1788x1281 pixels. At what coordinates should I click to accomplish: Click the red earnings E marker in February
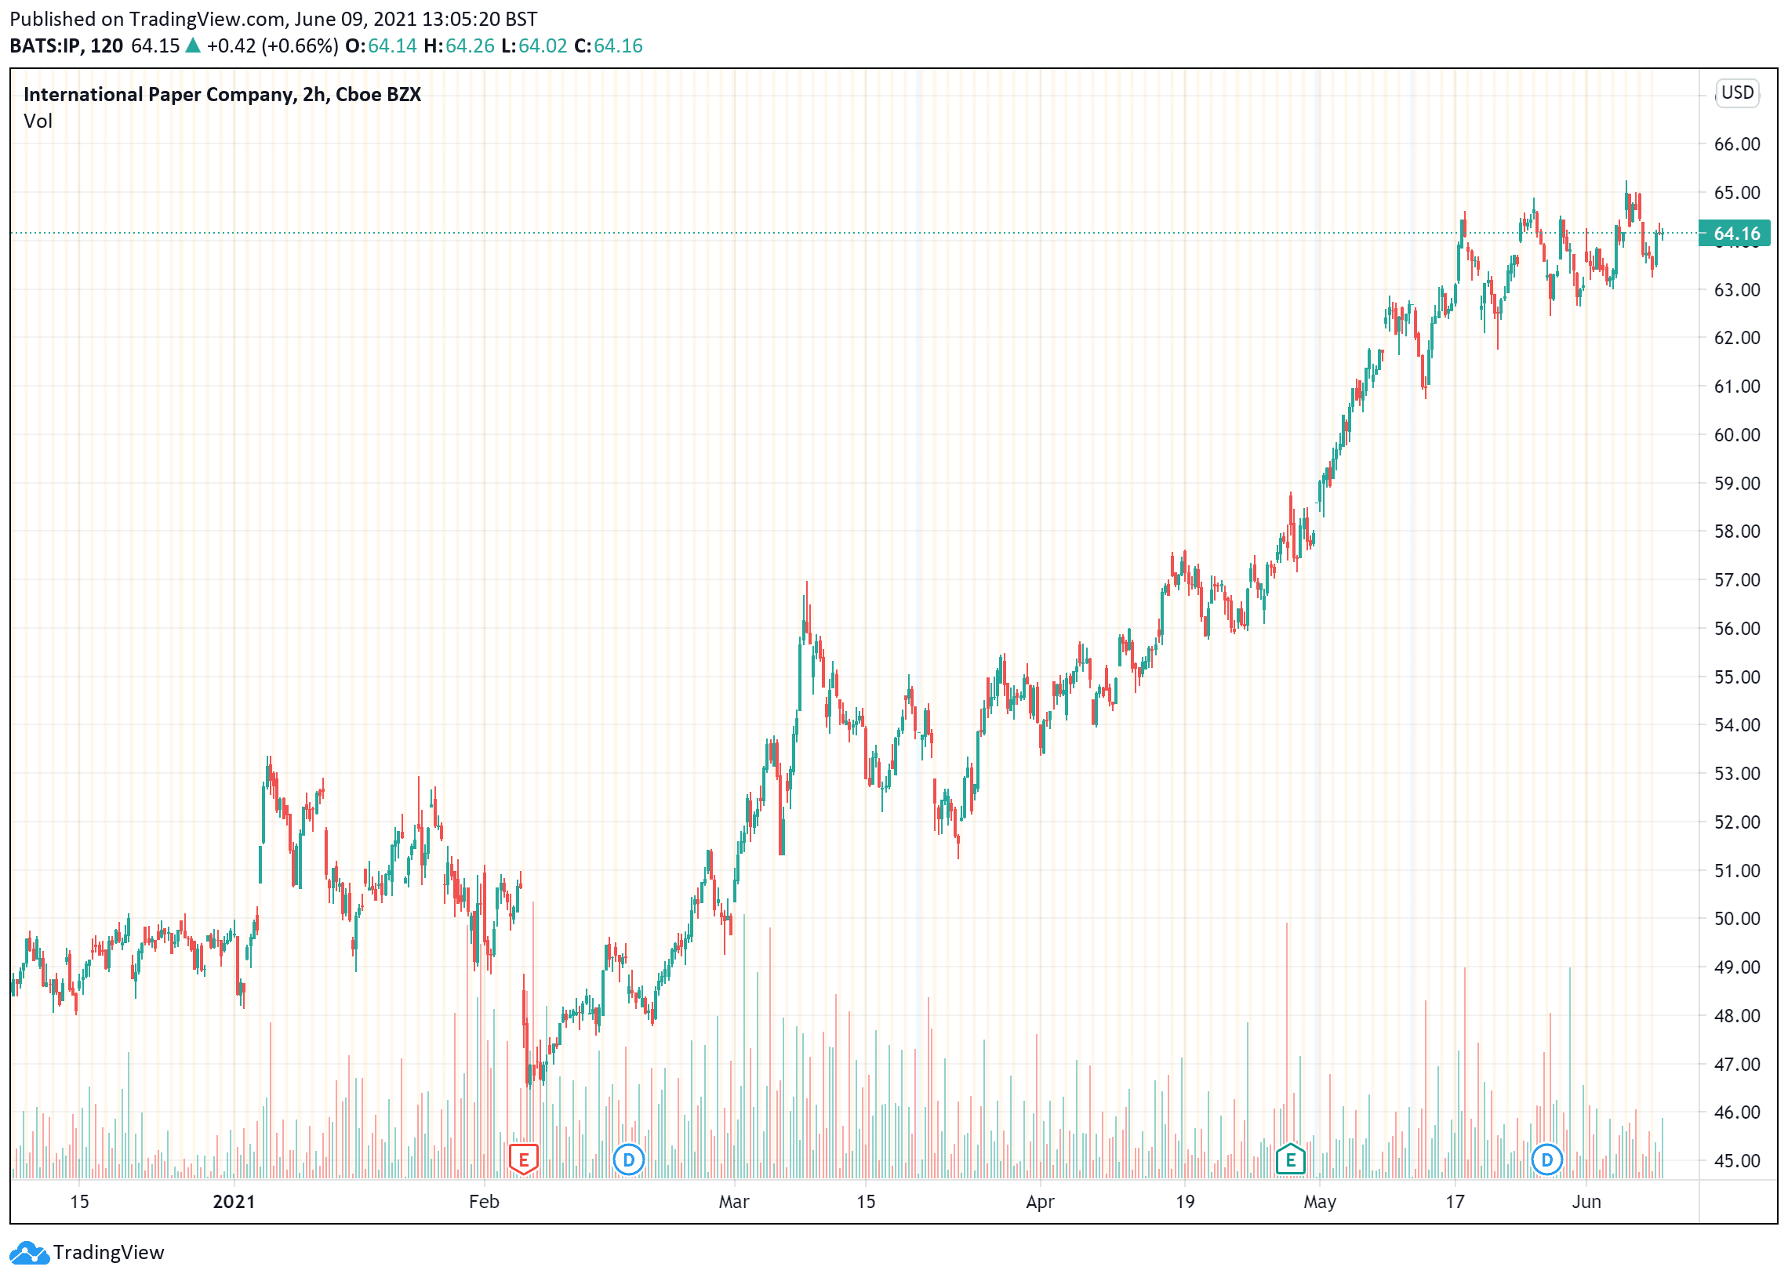coord(524,1159)
